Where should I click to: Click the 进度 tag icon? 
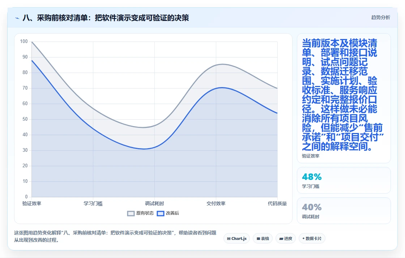[281, 238]
